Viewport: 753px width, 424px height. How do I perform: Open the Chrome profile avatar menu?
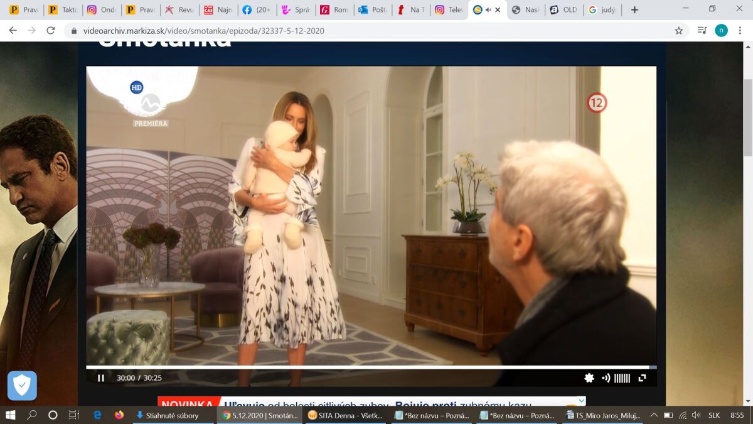(x=722, y=30)
